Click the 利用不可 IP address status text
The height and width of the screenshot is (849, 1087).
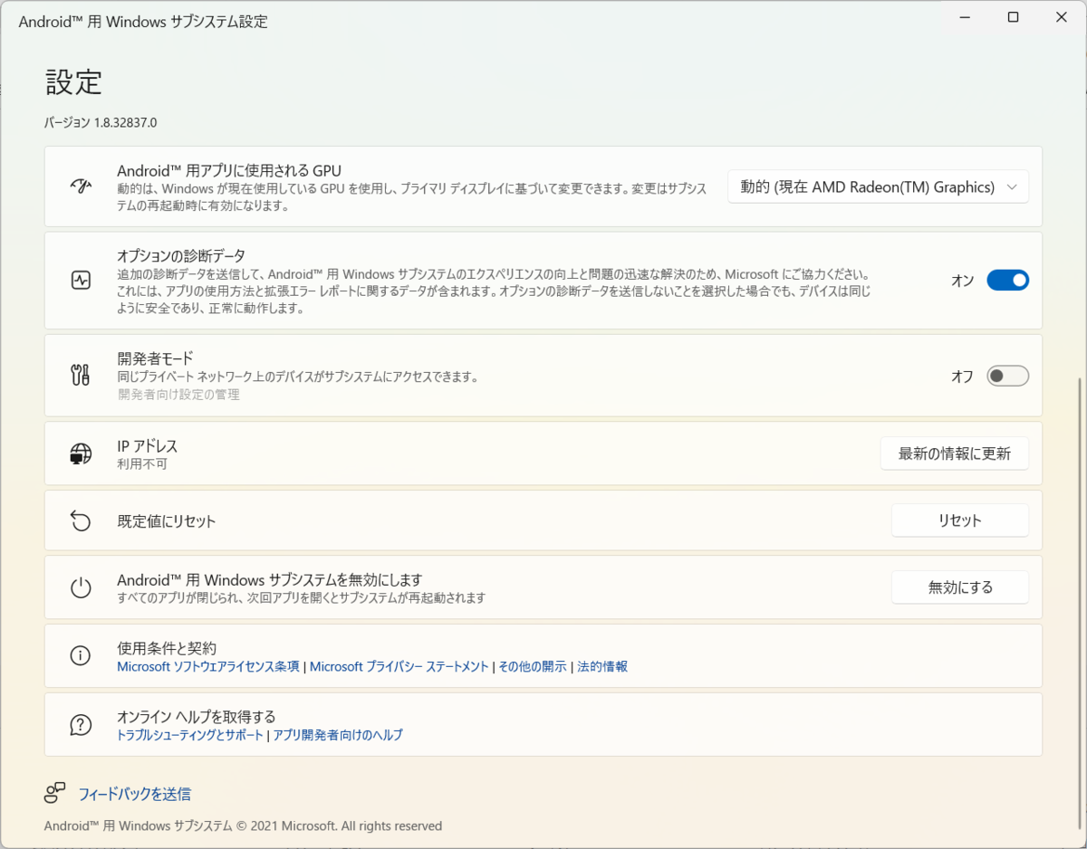(x=142, y=463)
